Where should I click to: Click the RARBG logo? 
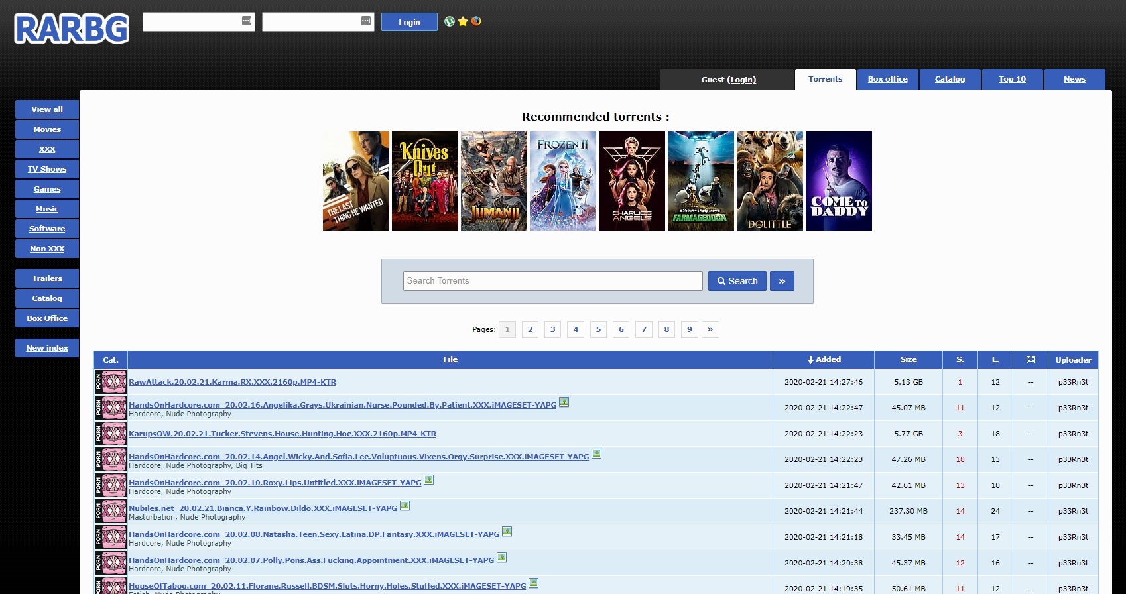pos(72,29)
